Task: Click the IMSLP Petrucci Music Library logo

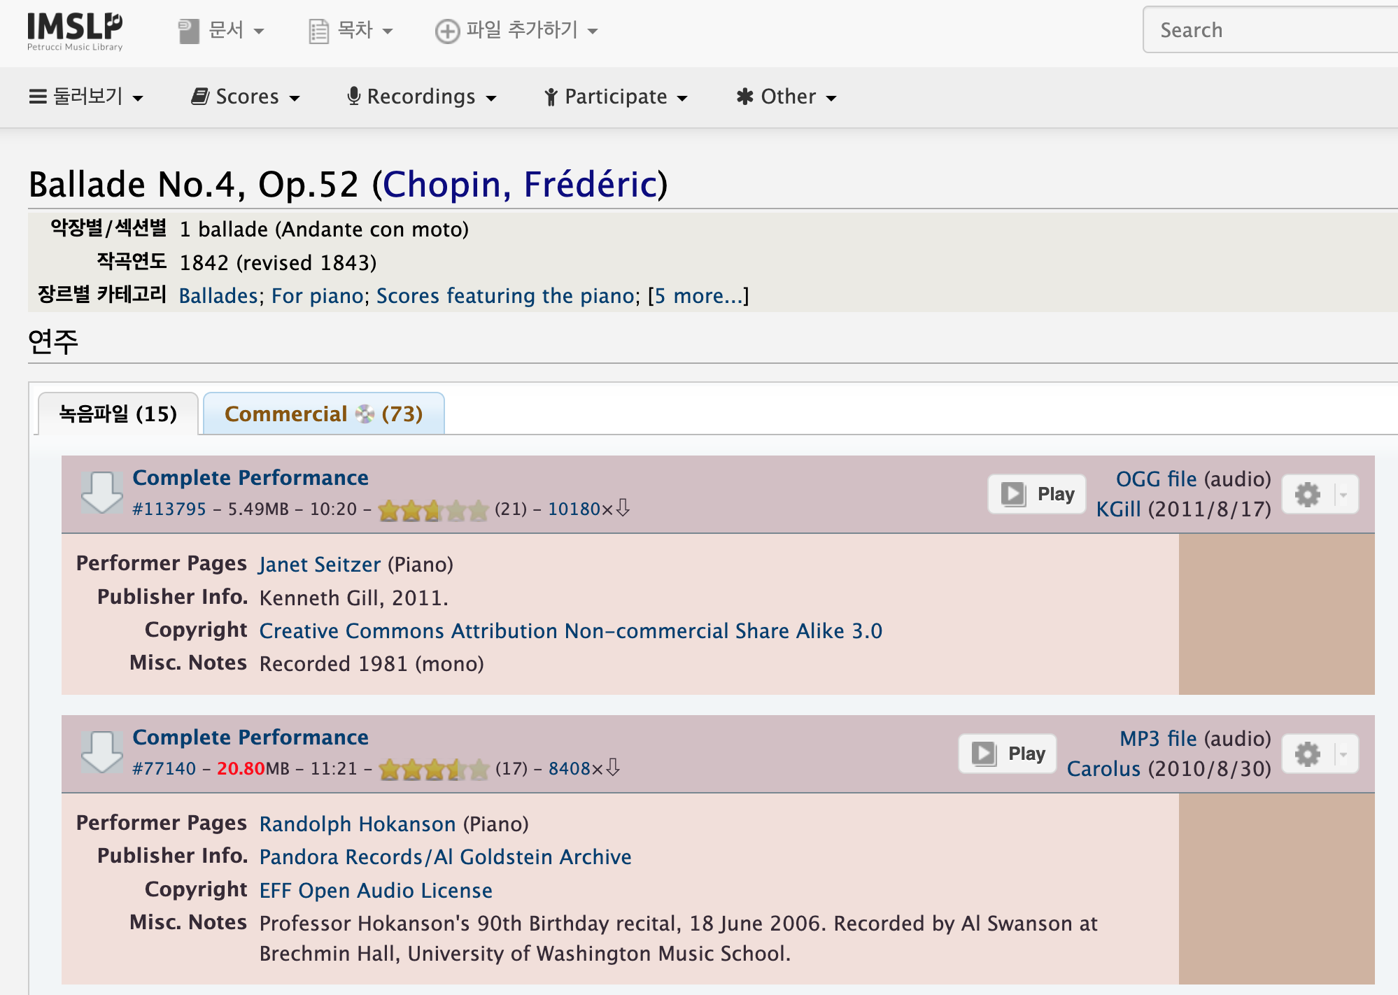Action: [74, 31]
